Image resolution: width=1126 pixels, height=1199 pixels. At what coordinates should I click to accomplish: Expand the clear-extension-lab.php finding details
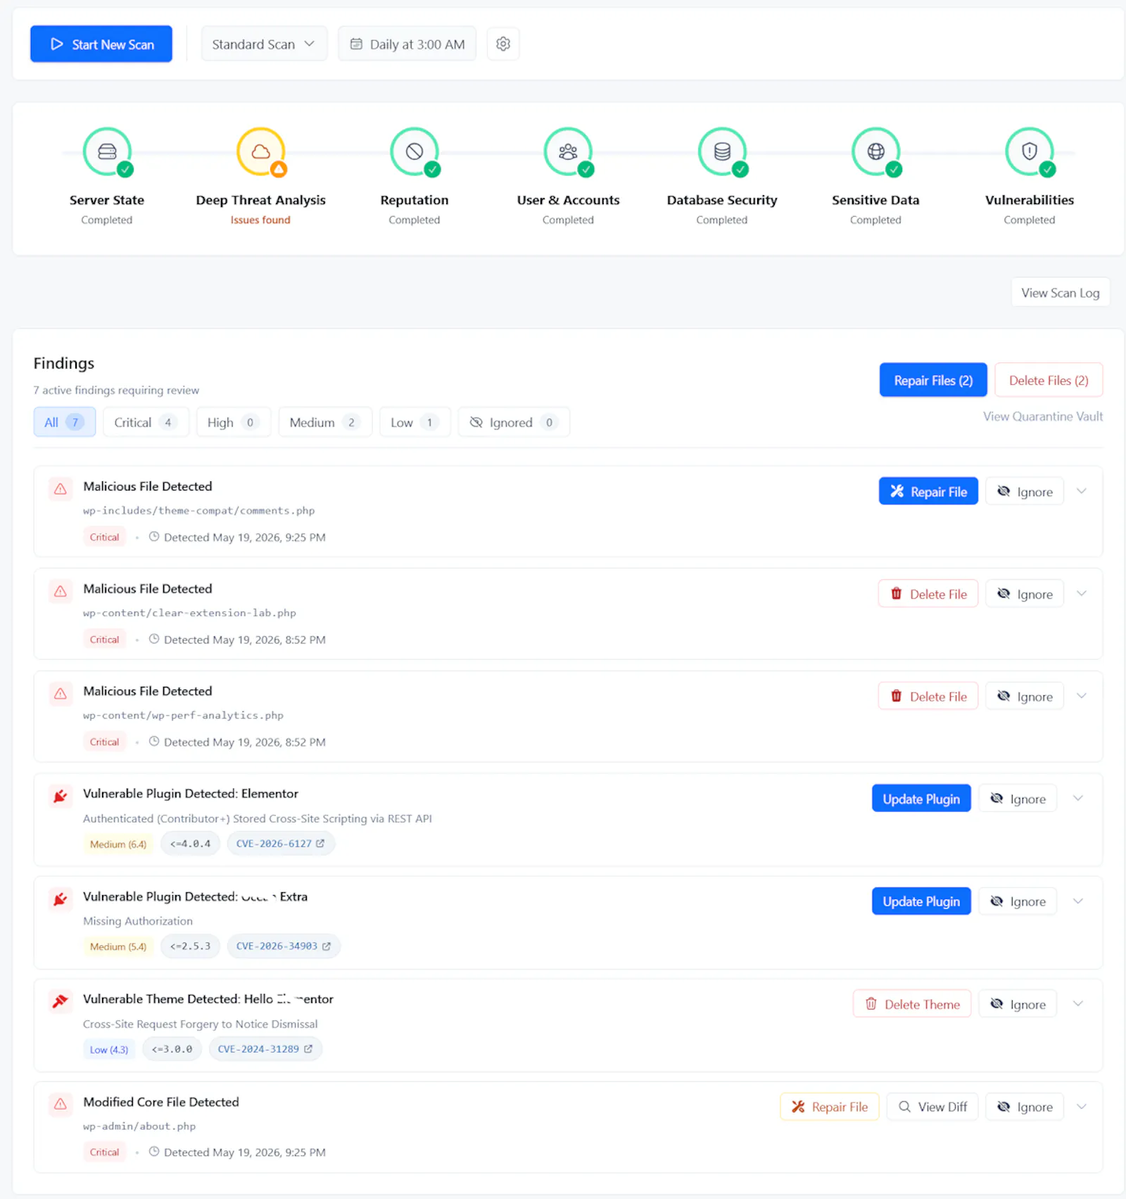tap(1082, 594)
